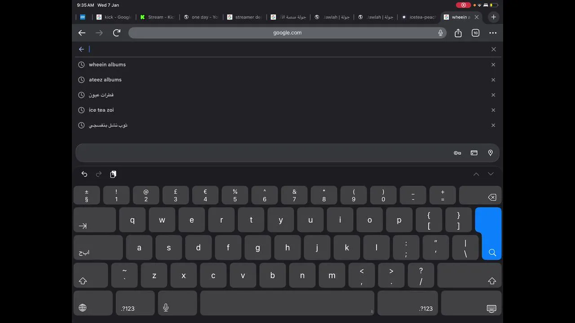Screen dimensions: 575x323
Task: Tap the keyboard paste clipboard icon
Action: tap(113, 174)
